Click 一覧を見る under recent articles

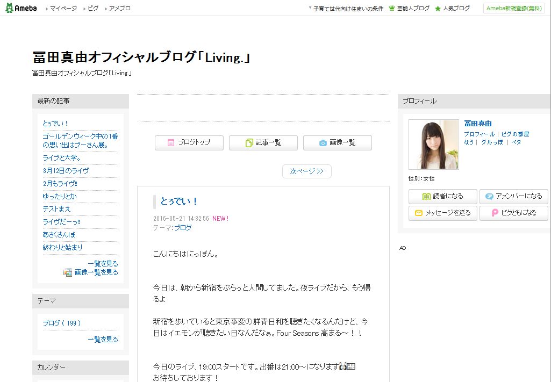click(x=103, y=263)
